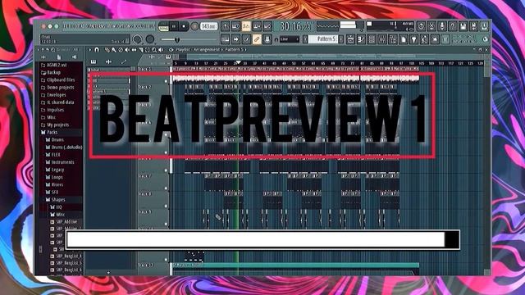Toggle the 3-2-1 countdown before recording icon
Screen dimensions: 525x295
[x=246, y=26]
